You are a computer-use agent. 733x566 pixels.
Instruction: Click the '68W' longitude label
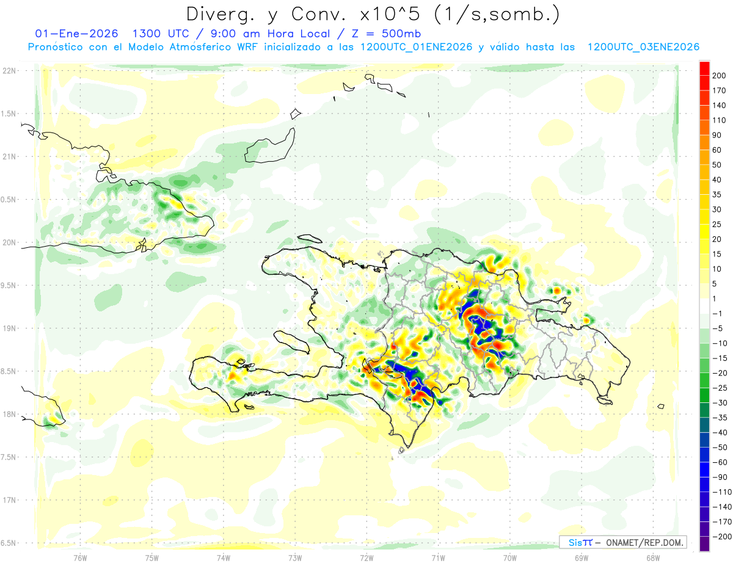pos(653,557)
